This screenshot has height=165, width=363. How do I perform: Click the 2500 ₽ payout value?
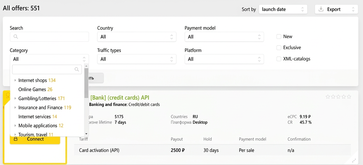[x=178, y=151]
